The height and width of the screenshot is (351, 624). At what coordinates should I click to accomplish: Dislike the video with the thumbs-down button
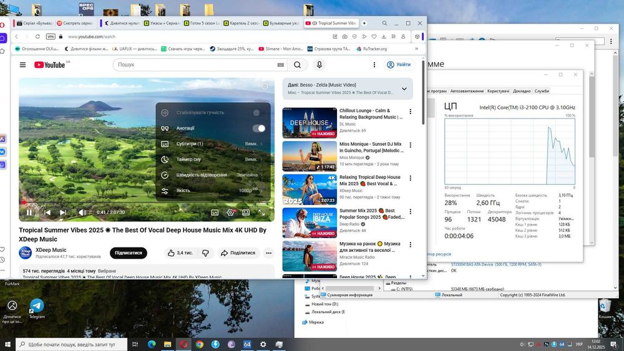[x=206, y=253]
